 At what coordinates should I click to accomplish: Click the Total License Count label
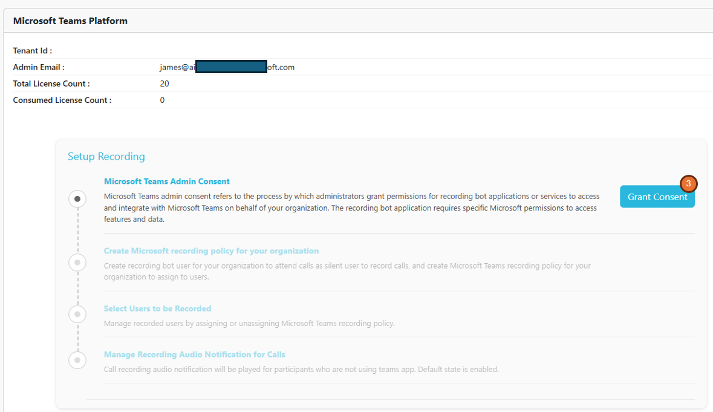51,83
